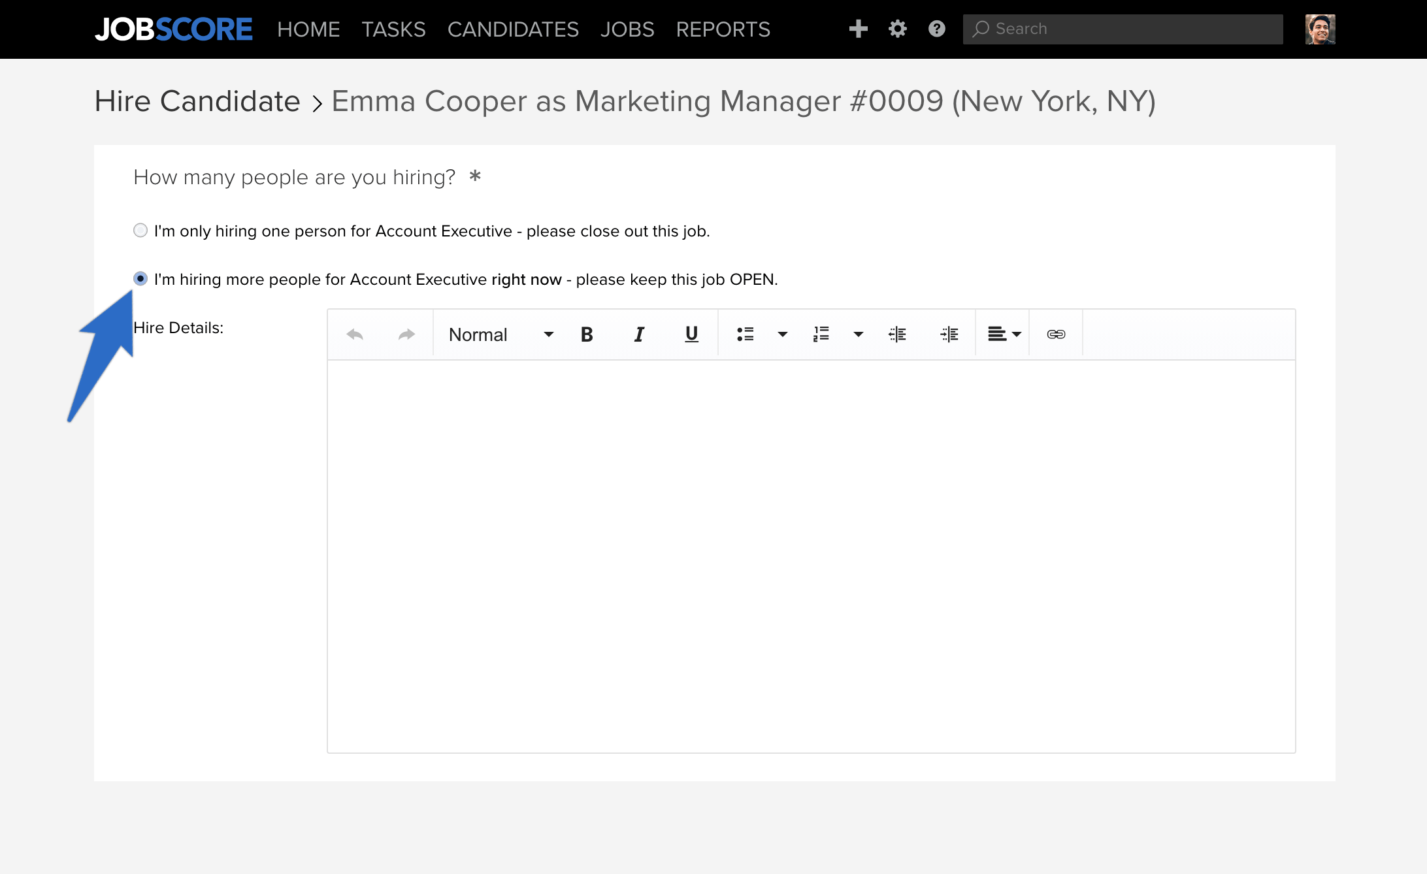Click the "How many people are you hiring?" question

tap(294, 177)
